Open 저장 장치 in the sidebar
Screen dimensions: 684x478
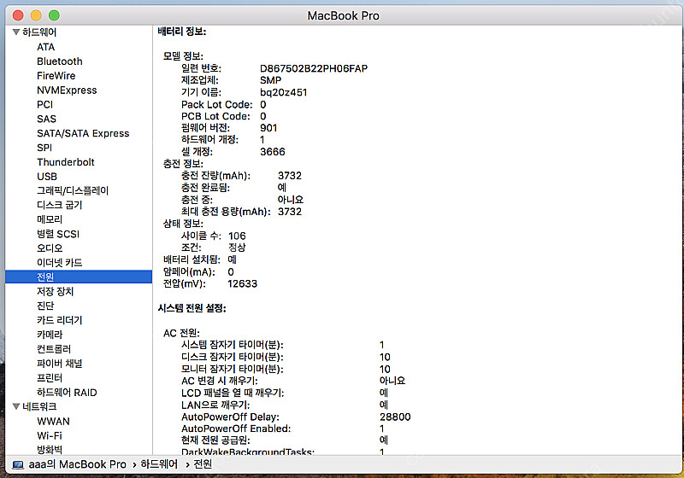[x=56, y=291]
